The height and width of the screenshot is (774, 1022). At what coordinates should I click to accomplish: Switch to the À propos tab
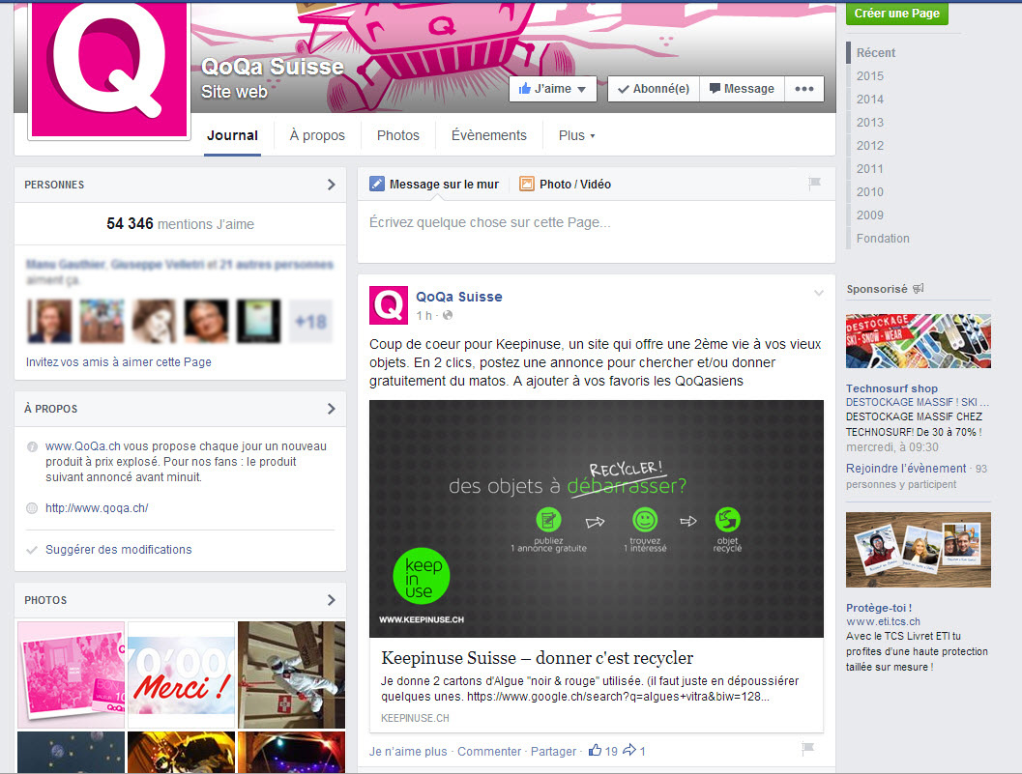(x=317, y=135)
